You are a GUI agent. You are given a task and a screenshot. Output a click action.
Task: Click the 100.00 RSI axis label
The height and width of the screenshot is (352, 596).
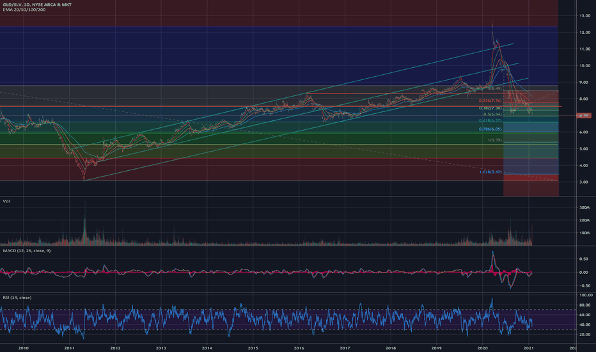tap(585, 295)
